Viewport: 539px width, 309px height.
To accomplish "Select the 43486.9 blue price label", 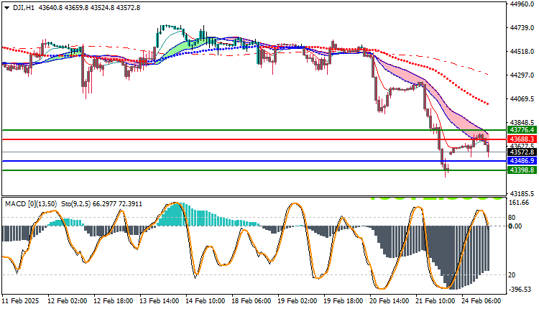I will (x=522, y=161).
